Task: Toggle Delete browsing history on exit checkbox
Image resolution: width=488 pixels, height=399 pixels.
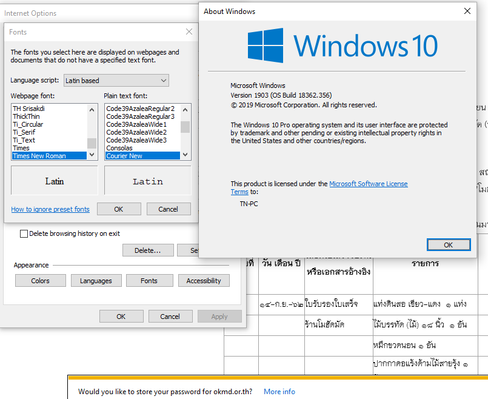Action: [24, 233]
